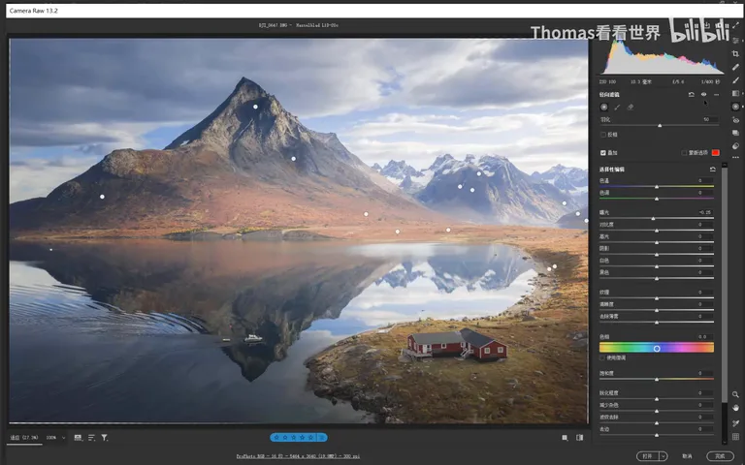Toggle full screen mode icon
This screenshot has height=465, width=745.
tap(735, 25)
